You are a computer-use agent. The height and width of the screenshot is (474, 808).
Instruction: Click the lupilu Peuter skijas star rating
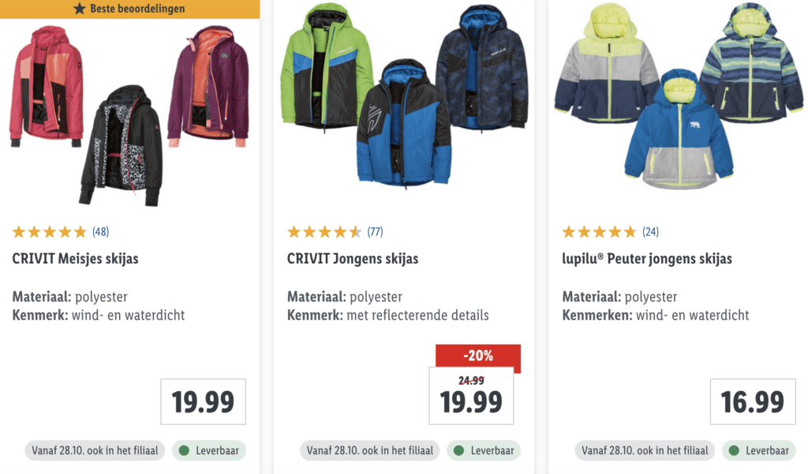pos(599,232)
